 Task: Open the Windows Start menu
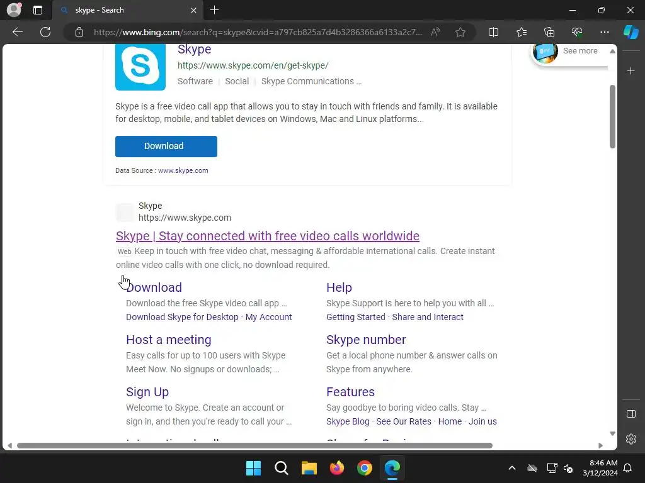pos(253,468)
